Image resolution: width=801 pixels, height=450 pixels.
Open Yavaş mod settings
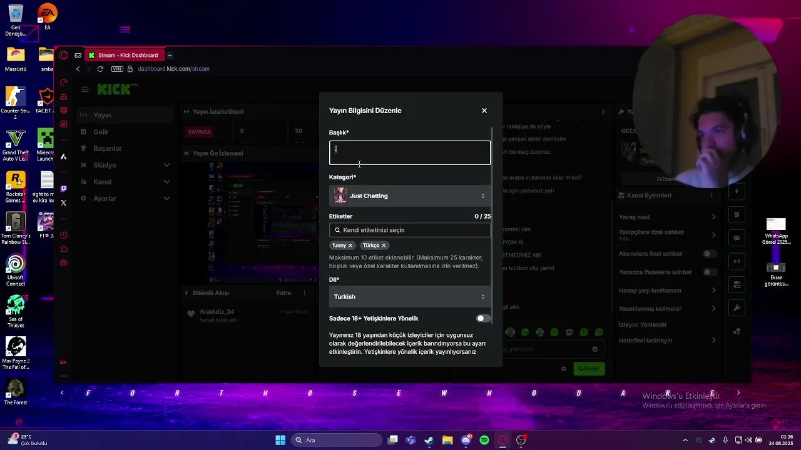point(667,217)
